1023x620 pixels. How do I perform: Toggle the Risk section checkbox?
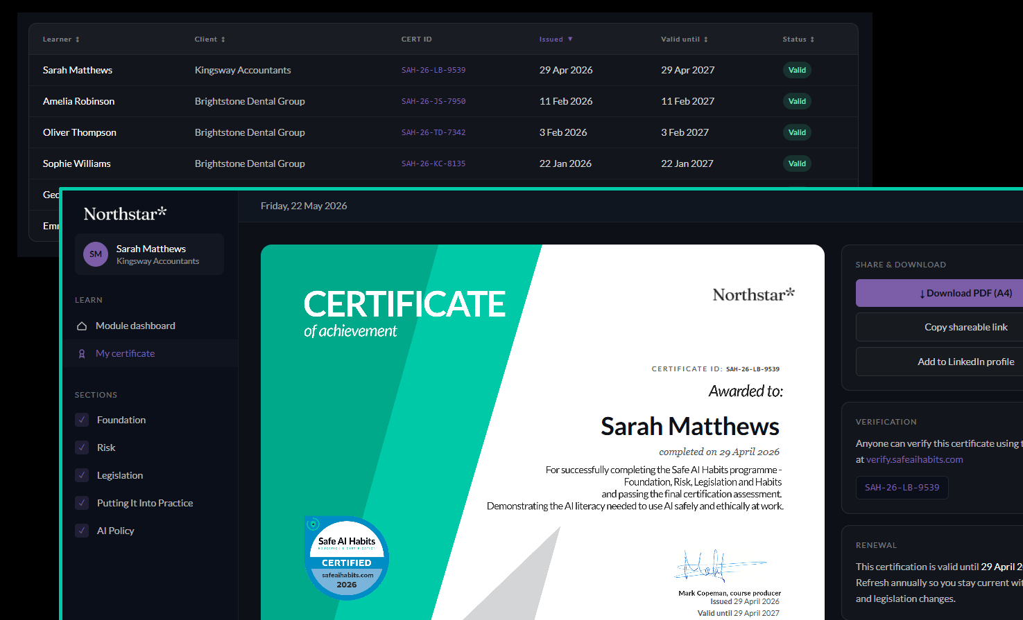click(x=82, y=448)
